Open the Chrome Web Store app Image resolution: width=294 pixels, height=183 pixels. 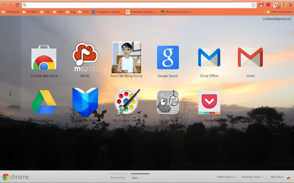(x=44, y=57)
